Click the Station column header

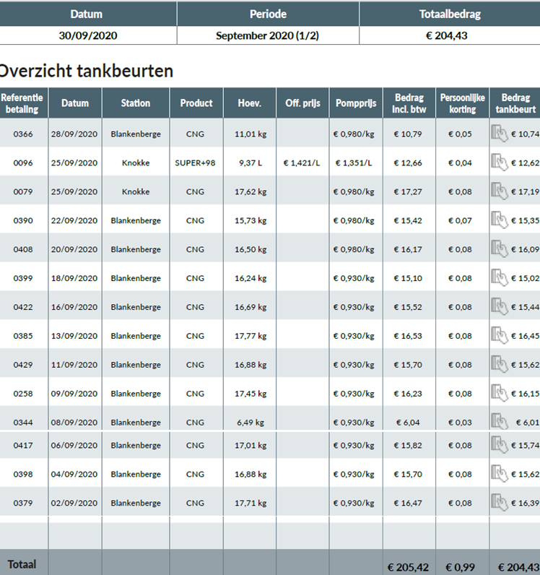pos(136,103)
